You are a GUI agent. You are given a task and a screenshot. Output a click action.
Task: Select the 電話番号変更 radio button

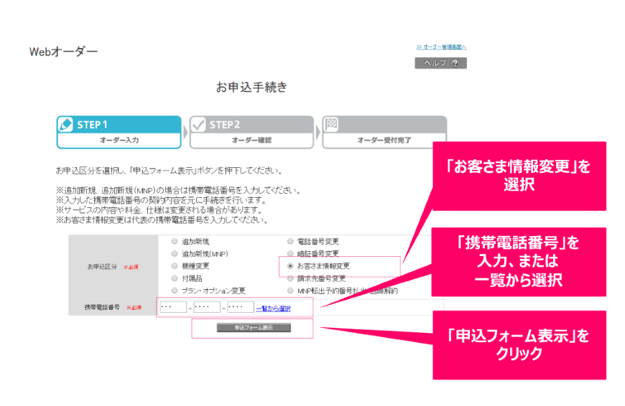point(290,241)
